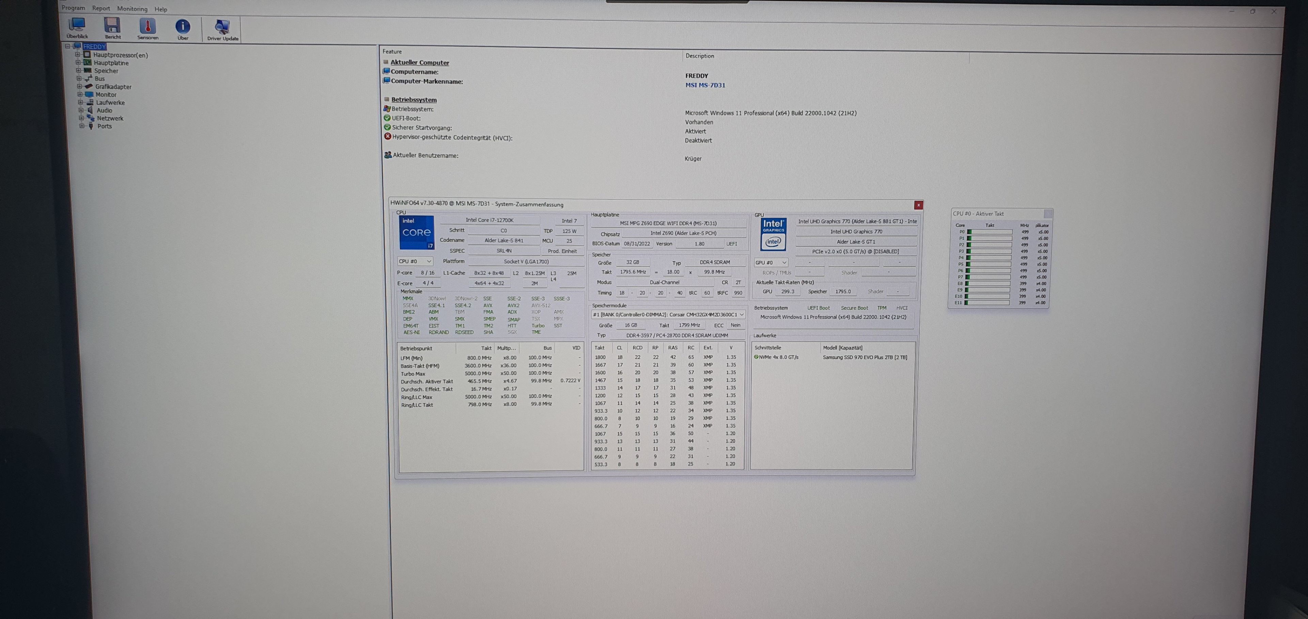Collapse the FREDDY root node
The width and height of the screenshot is (1308, 619).
pyautogui.click(x=67, y=46)
